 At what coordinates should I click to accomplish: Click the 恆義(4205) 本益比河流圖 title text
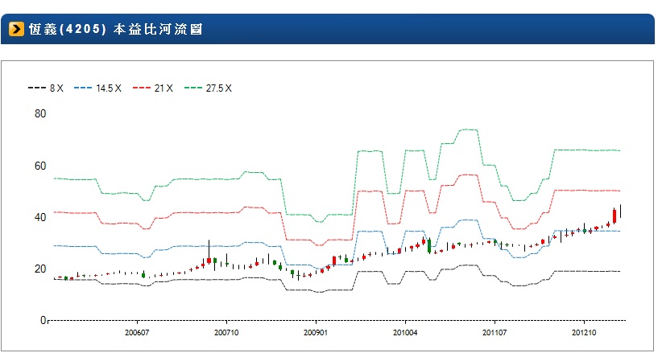(x=116, y=29)
